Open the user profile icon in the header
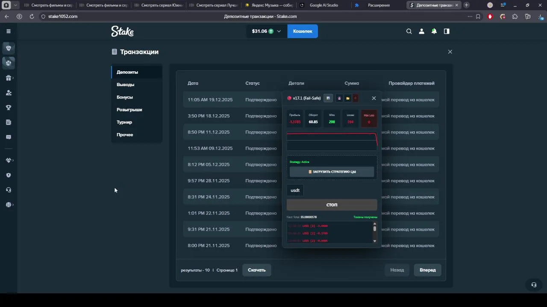The image size is (547, 307). pyautogui.click(x=421, y=31)
